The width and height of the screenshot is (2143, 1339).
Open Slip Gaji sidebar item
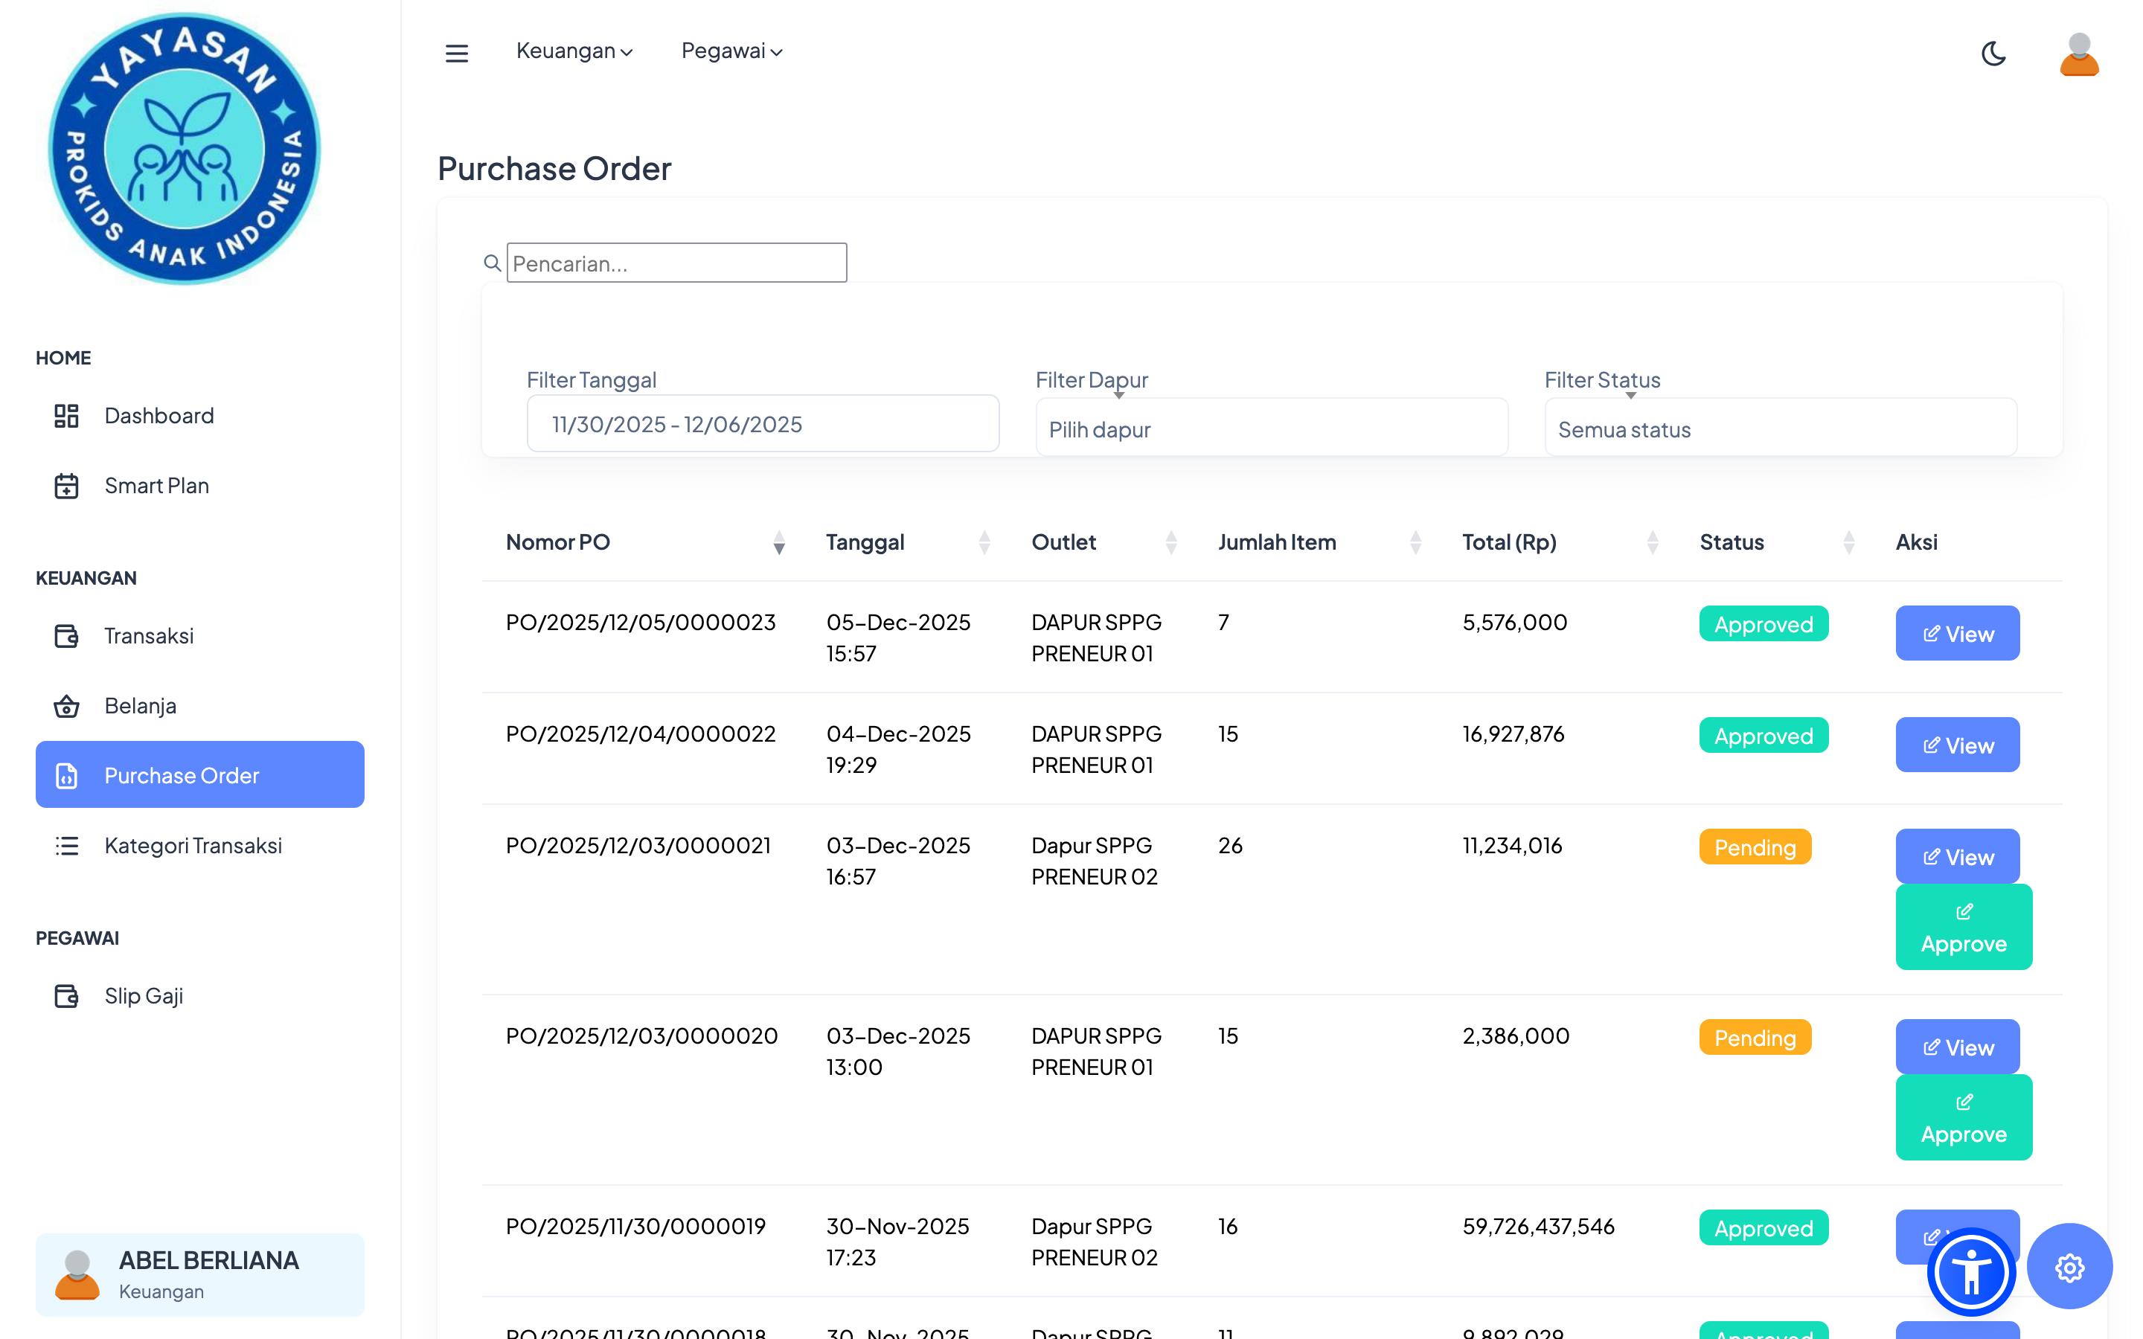(144, 995)
